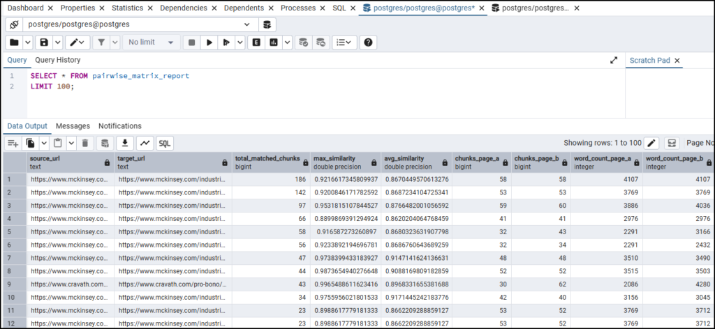715x329 pixels.
Task: Click in the SQL query editor line 2
Action: (x=325, y=86)
